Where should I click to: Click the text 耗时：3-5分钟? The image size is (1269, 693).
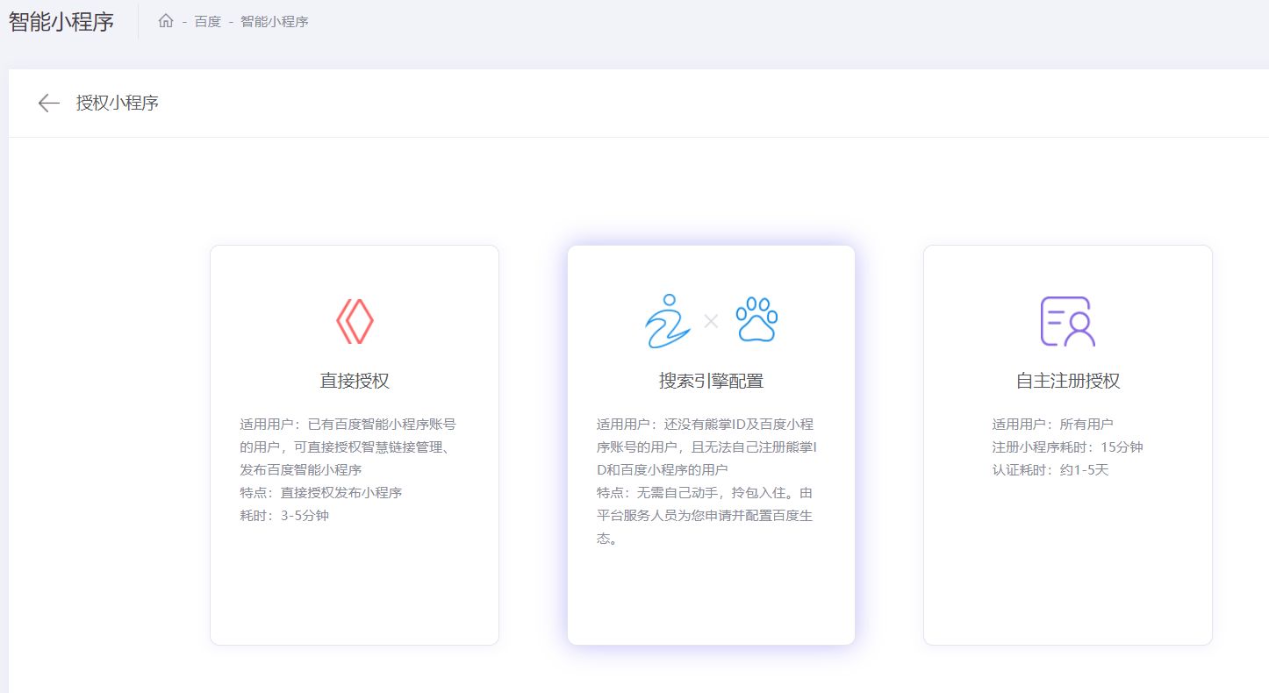click(284, 516)
